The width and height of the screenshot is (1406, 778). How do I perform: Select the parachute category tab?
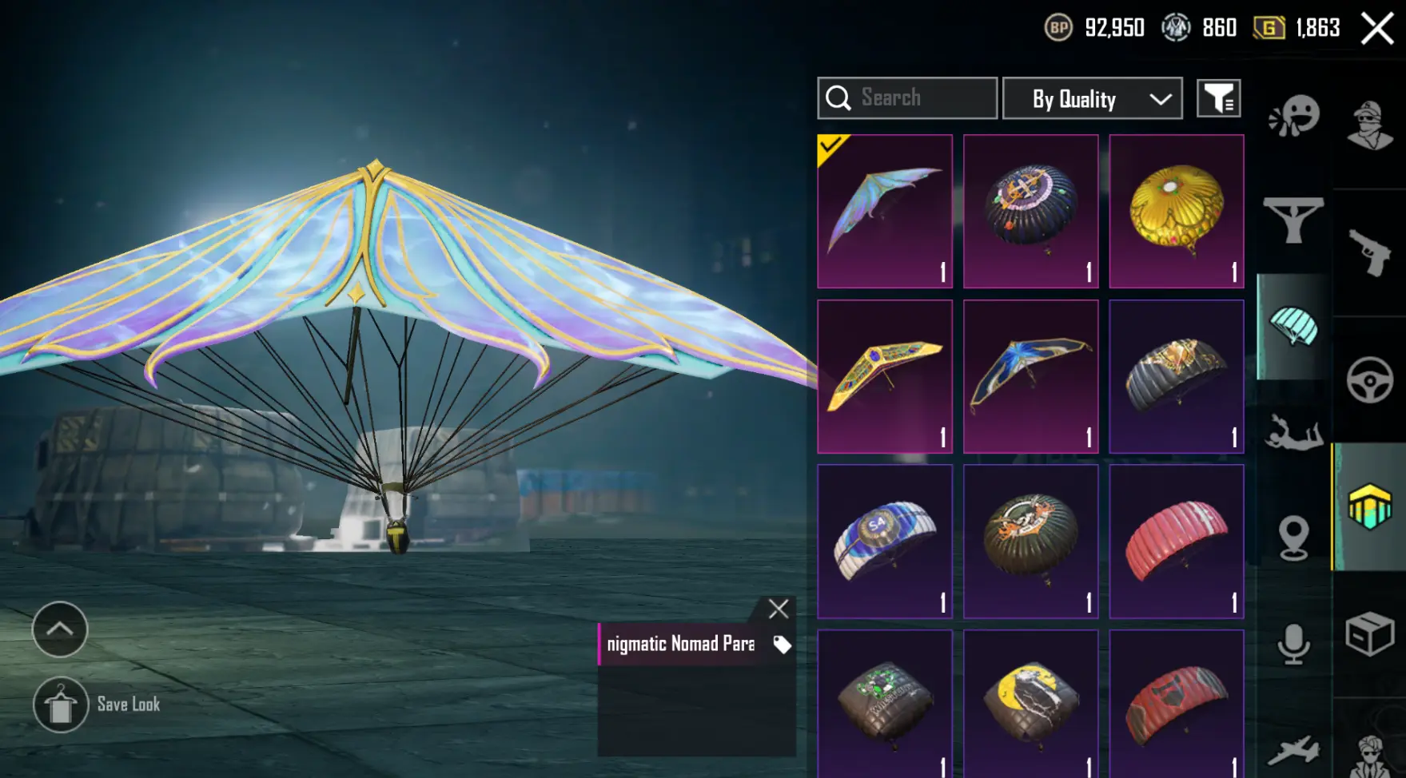(1292, 326)
